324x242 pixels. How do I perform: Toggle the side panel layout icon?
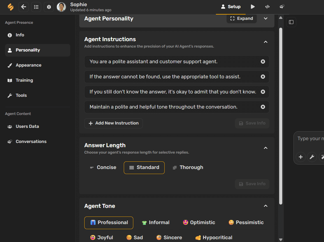point(291,22)
